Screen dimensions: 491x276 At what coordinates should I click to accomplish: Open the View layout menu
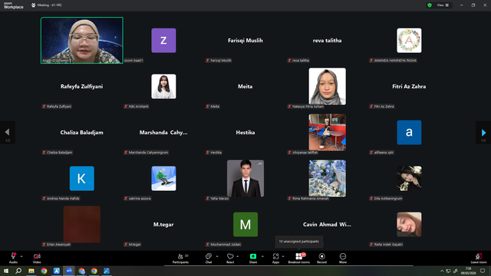point(443,5)
